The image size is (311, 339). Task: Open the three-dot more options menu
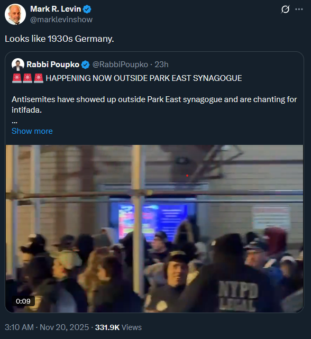click(299, 10)
